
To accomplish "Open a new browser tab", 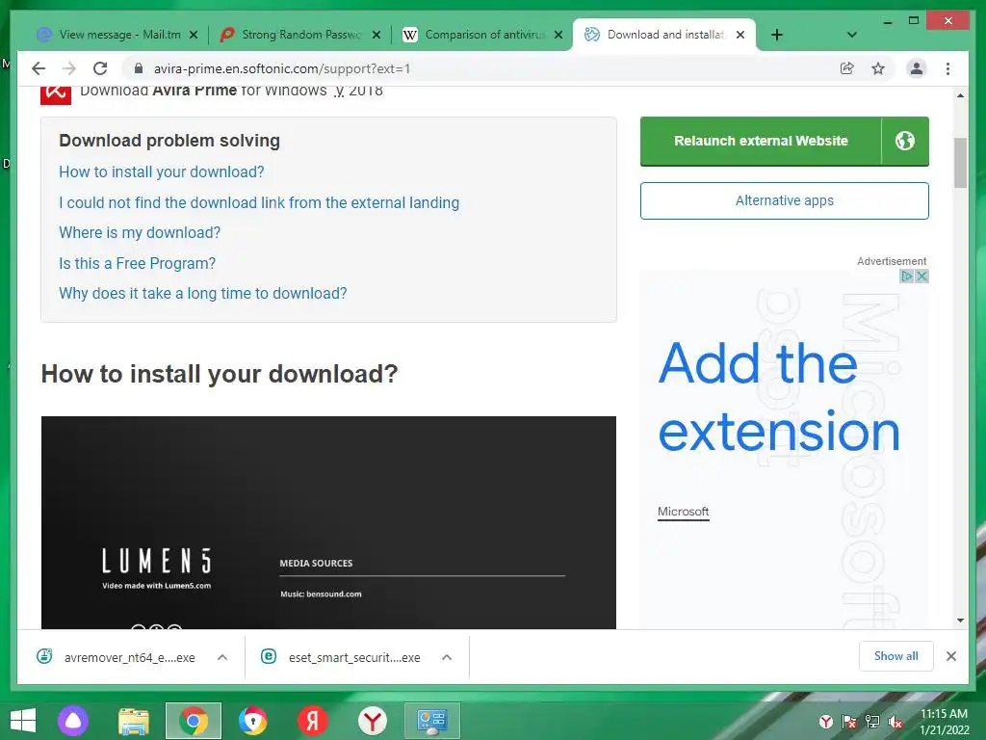I will 777,35.
